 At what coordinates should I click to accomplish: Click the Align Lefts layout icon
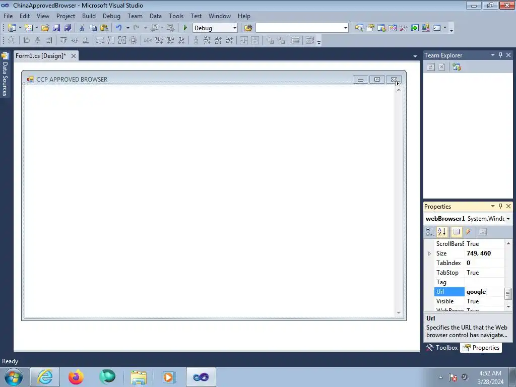(x=27, y=40)
